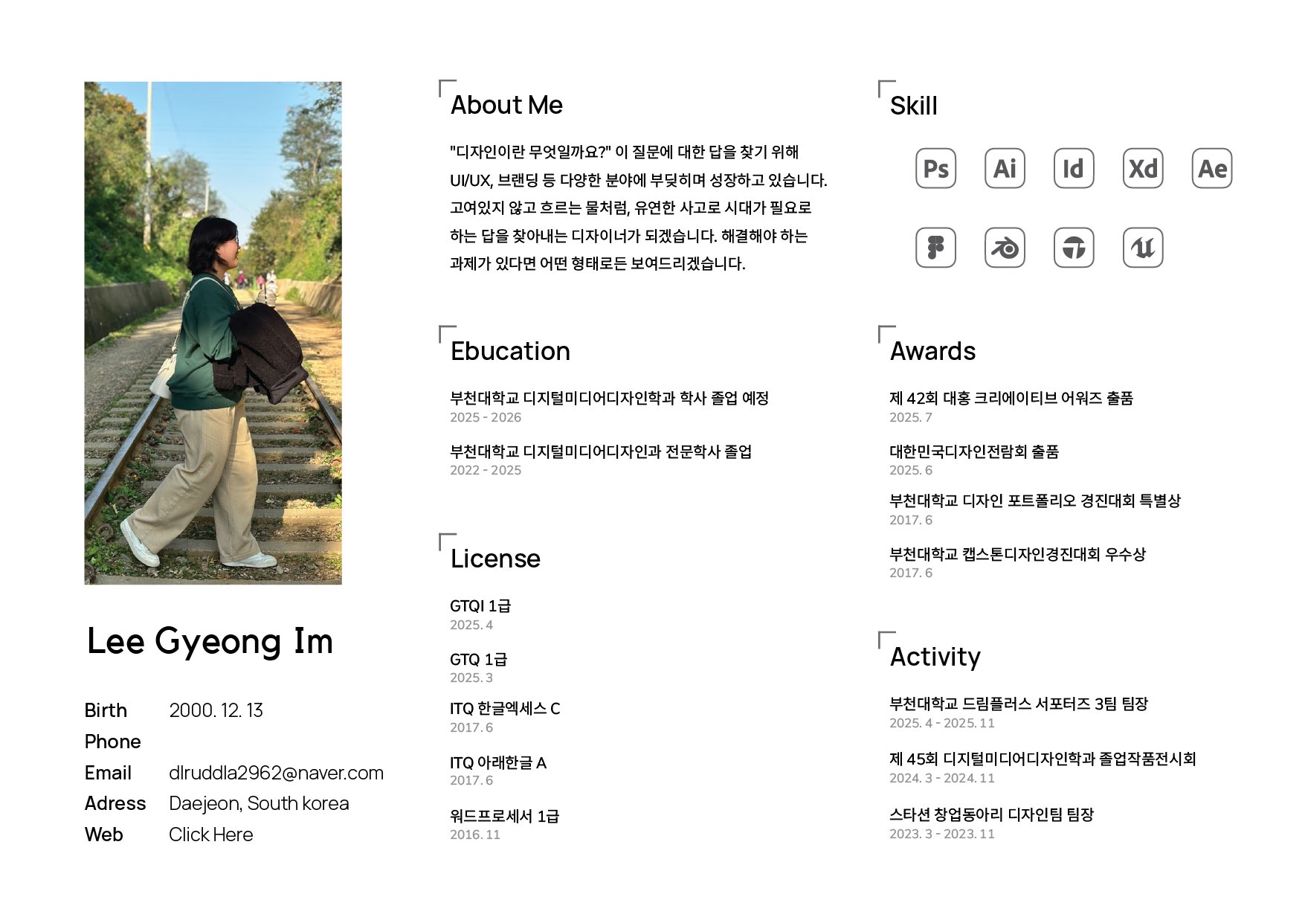Click the Photoshop (Ps) skill icon
This screenshot has height=923, width=1305.
pyautogui.click(x=935, y=169)
